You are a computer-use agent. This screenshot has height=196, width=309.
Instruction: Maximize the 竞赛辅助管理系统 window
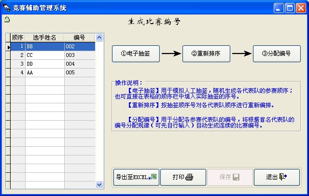(290, 8)
